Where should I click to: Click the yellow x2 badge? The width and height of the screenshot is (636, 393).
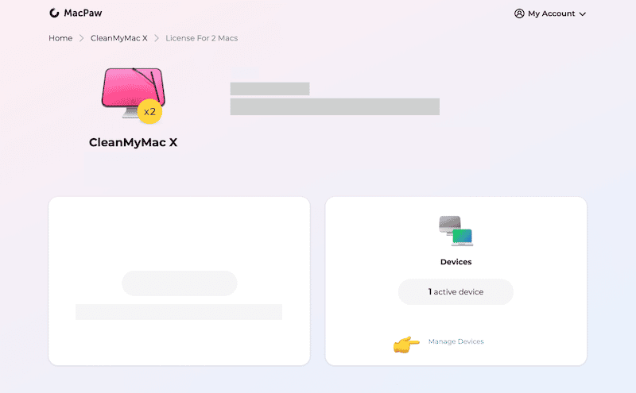click(149, 111)
